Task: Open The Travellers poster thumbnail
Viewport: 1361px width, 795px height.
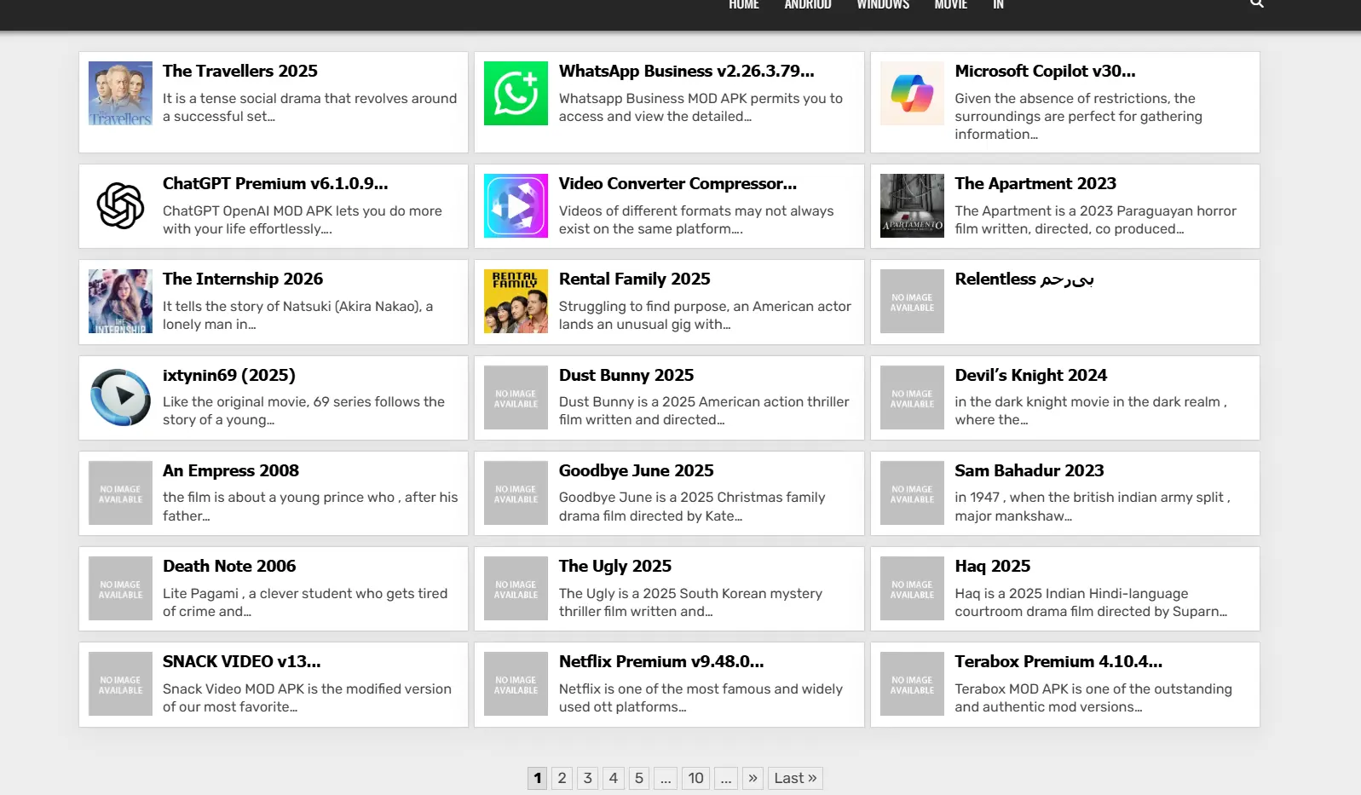Action: click(x=120, y=93)
